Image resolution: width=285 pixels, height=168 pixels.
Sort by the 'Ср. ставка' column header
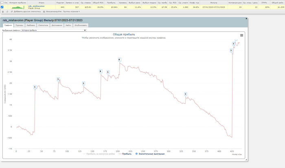click(x=85, y=3)
